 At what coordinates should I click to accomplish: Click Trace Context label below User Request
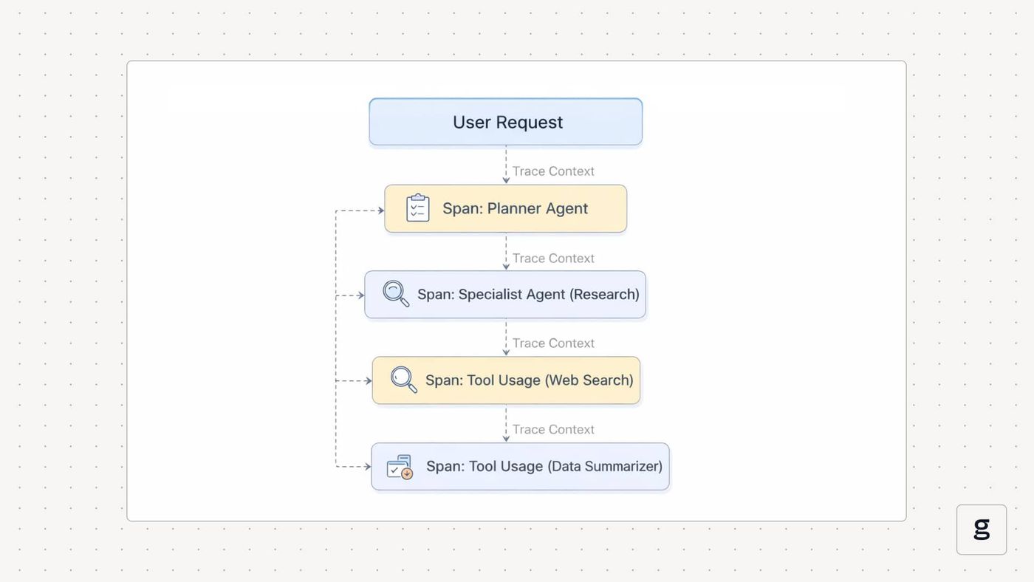(553, 171)
